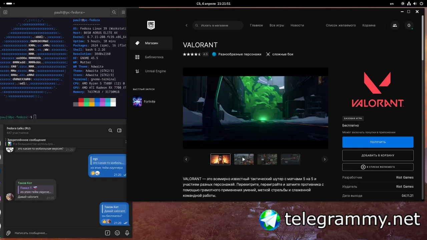This screenshot has height=240, width=427.
Task: Open the clock and calendar in top bar
Action: [213, 4]
